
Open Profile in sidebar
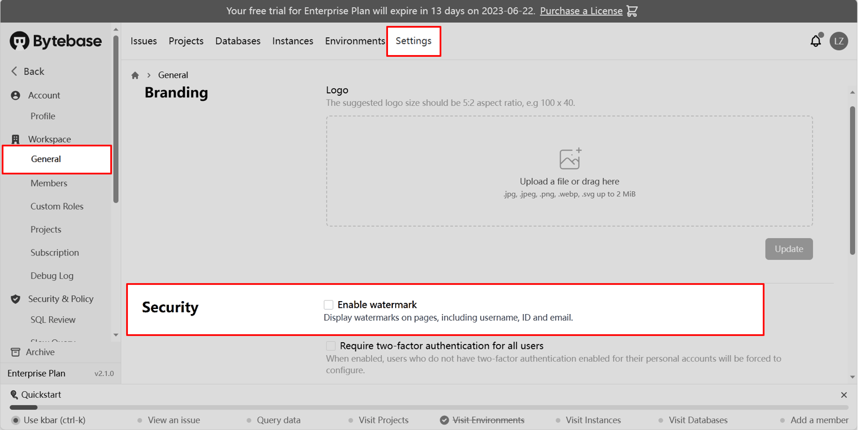[43, 117]
